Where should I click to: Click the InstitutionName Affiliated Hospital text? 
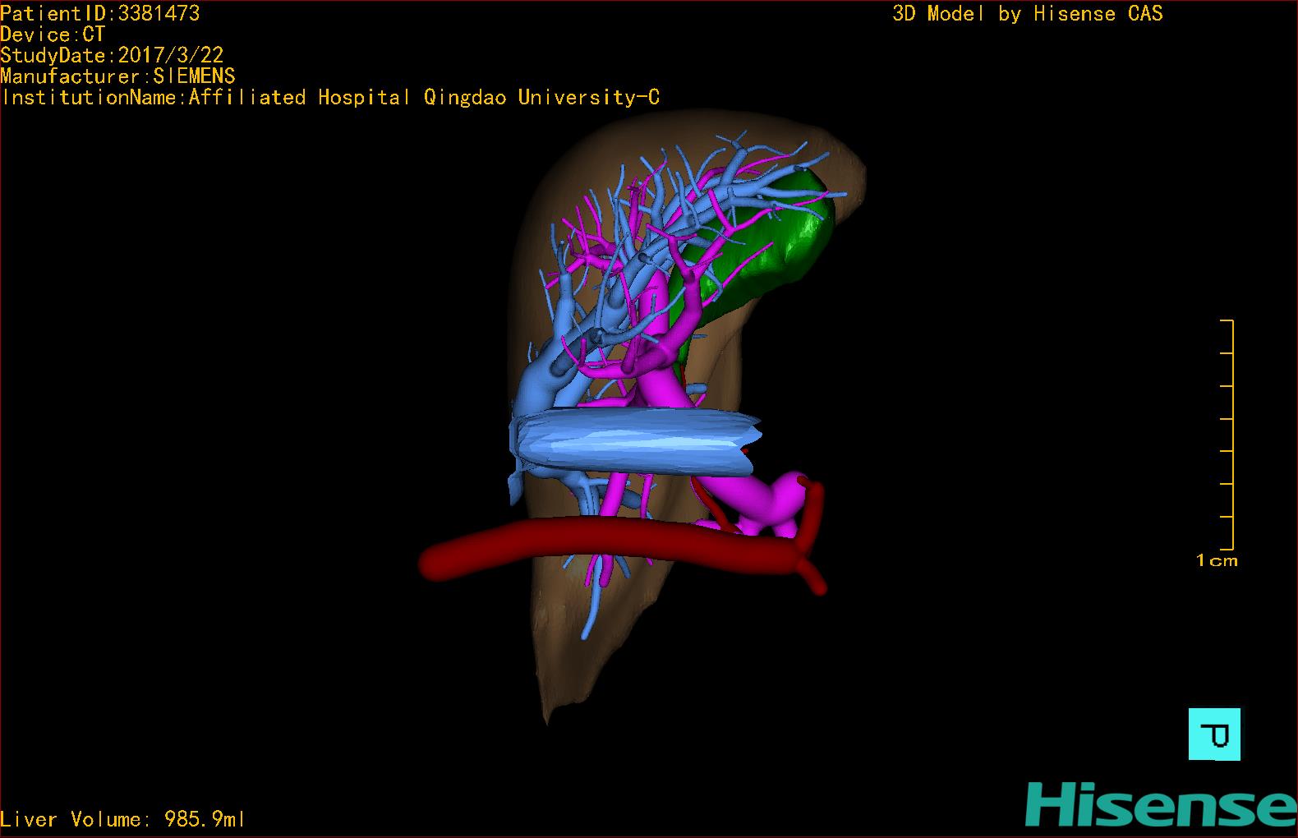330,97
